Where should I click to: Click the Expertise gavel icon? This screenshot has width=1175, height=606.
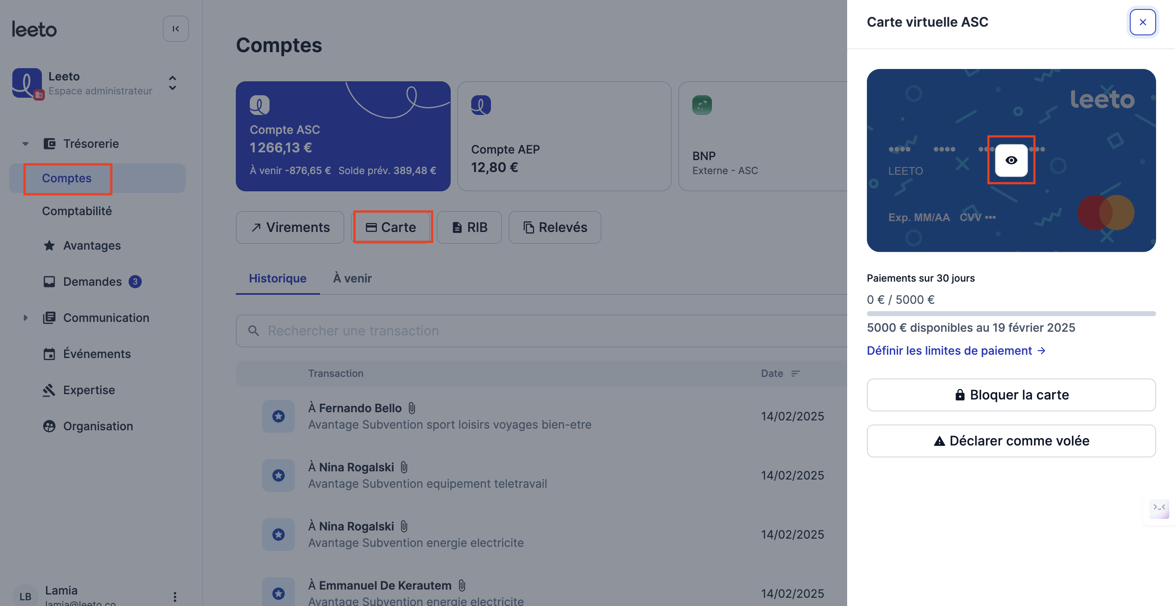49,390
